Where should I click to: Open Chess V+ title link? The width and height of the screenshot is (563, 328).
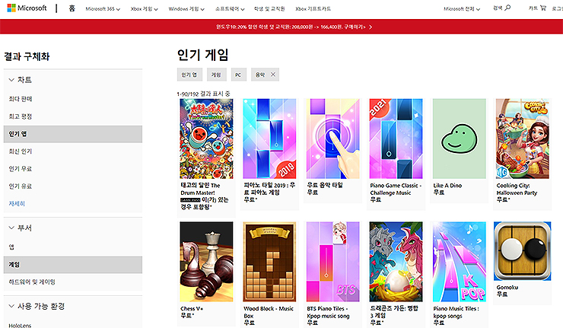(192, 309)
